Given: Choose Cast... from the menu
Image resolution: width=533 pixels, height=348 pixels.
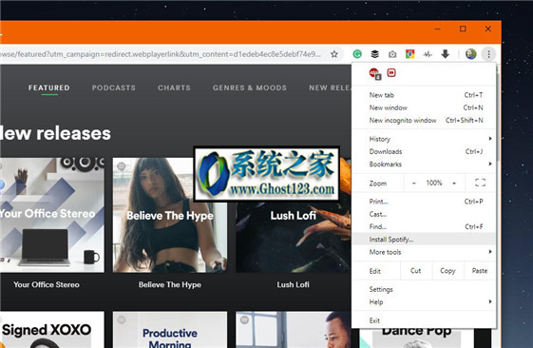Looking at the screenshot, I should (x=424, y=214).
